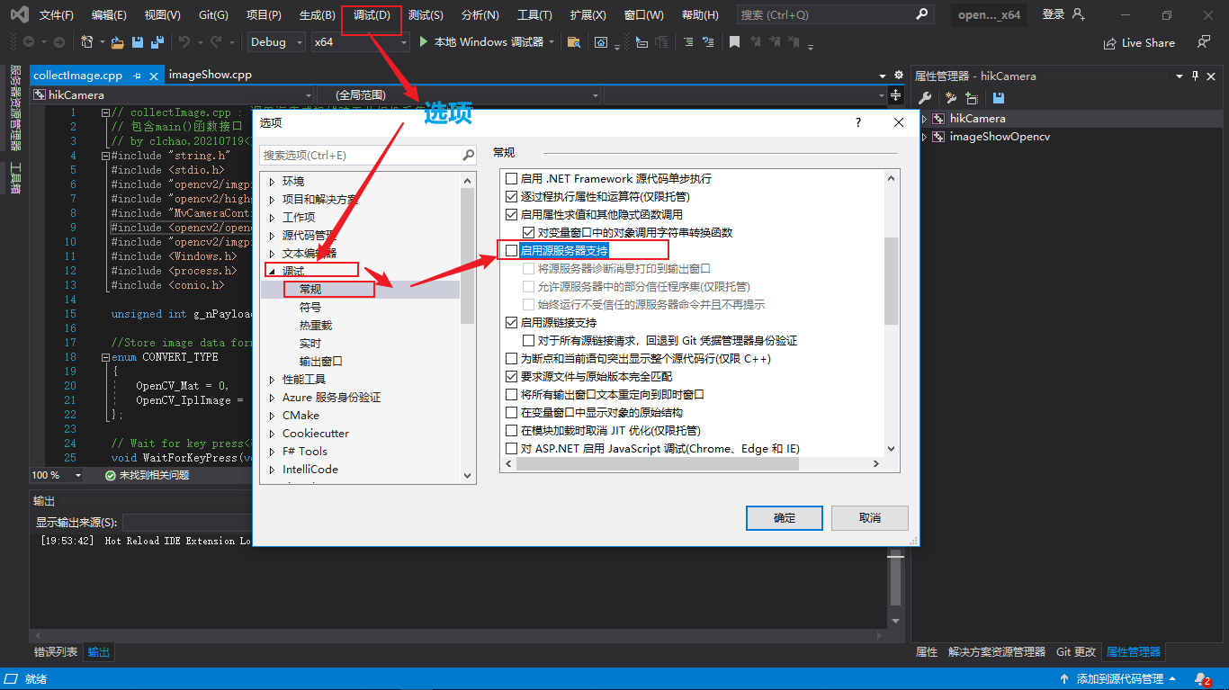Toggle 启用 .NET Framework 源代码单步执行 checkbox
The image size is (1229, 690).
pos(512,178)
